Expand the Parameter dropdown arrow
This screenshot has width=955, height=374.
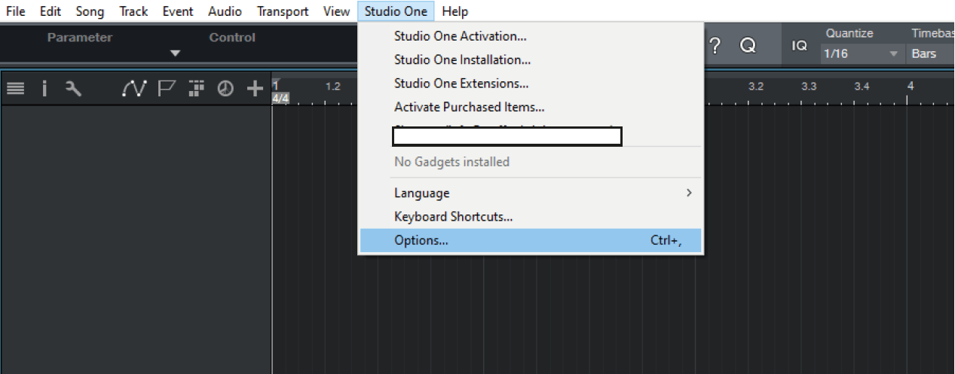click(x=175, y=53)
